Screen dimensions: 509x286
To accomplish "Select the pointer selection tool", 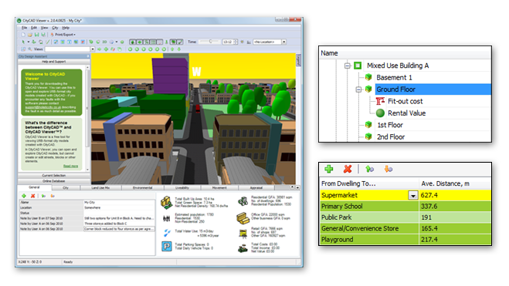I will tap(23, 42).
